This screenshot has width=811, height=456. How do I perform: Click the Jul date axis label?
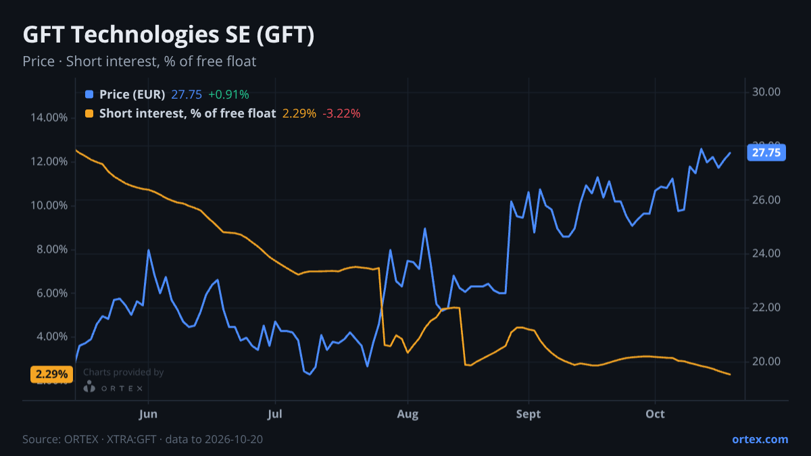pos(274,414)
